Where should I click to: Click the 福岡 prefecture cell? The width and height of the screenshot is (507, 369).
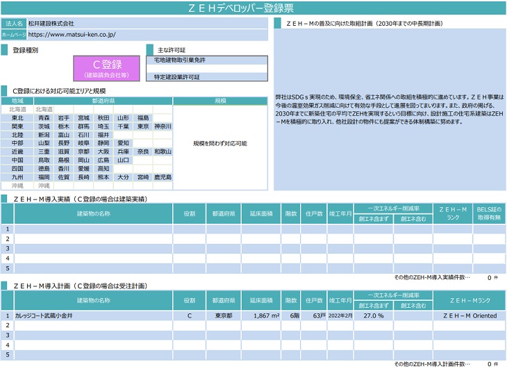tap(44, 177)
